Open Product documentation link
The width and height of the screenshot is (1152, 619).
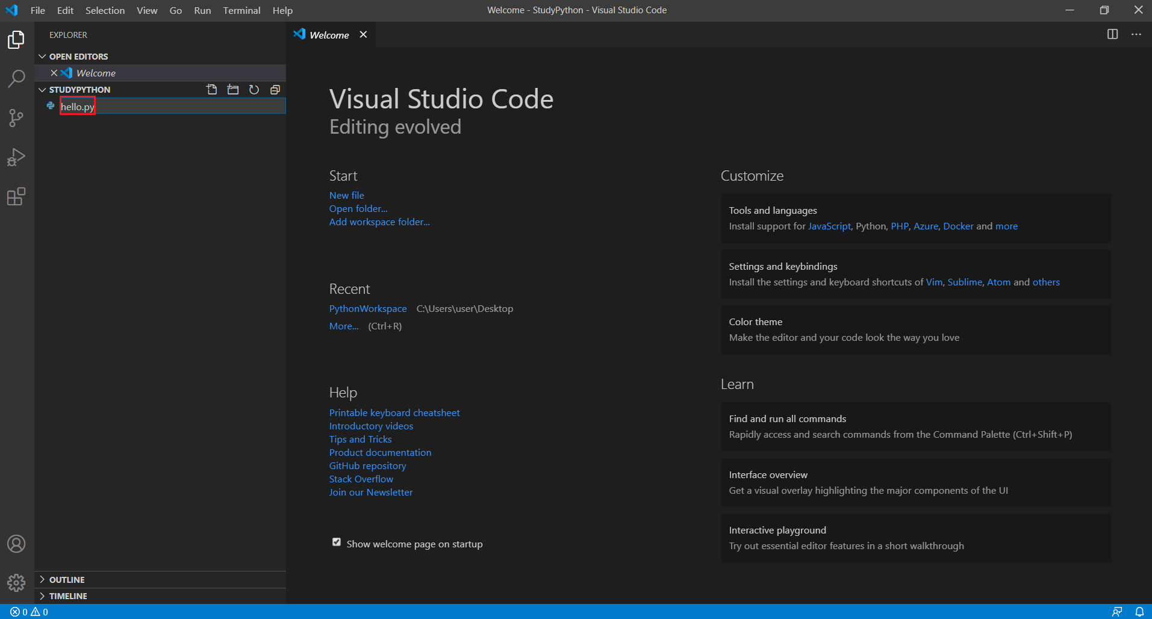point(380,452)
